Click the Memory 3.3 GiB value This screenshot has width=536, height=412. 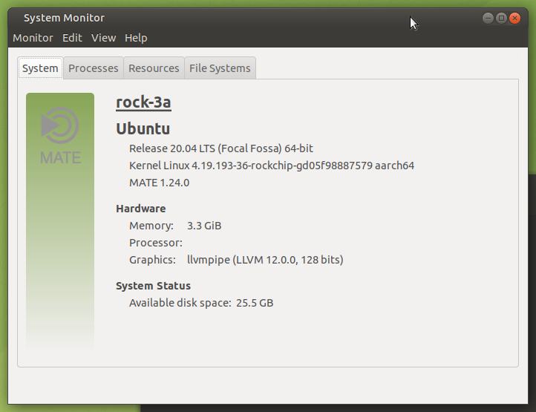pos(204,226)
